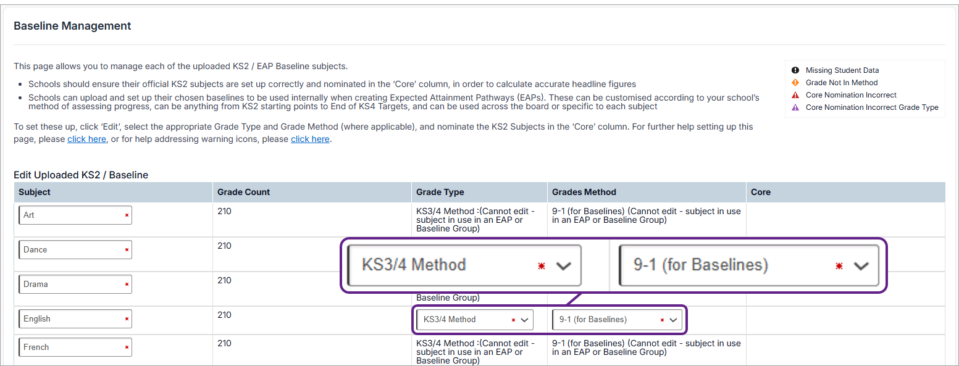
Task: Click the Missing Student Data legend icon
Action: (795, 70)
